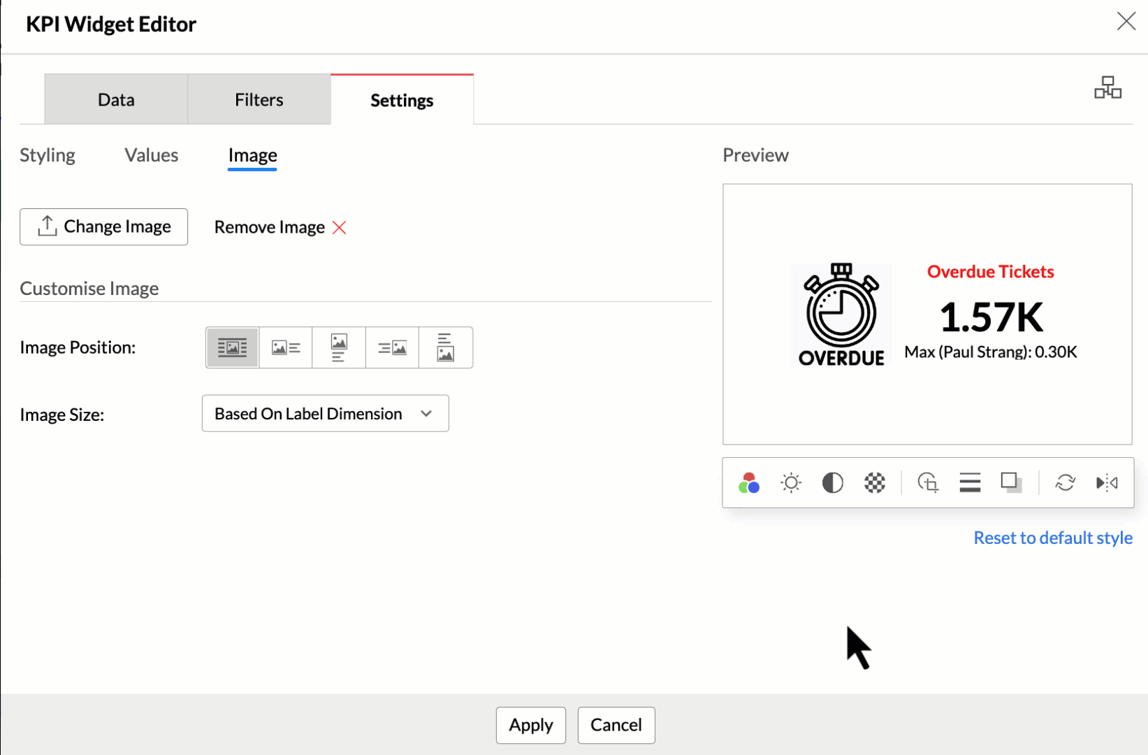Click the hierarchy layout icon at top right

(x=1107, y=87)
